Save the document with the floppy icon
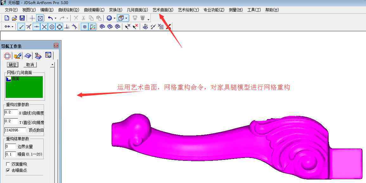The width and height of the screenshot is (366, 183). point(22,18)
